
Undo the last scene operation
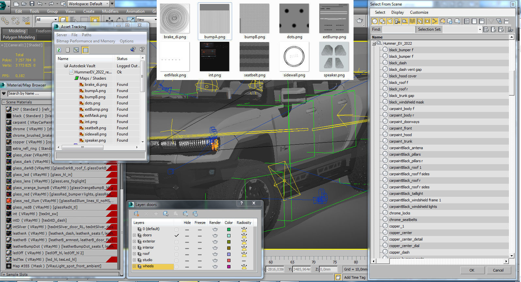click(40, 4)
